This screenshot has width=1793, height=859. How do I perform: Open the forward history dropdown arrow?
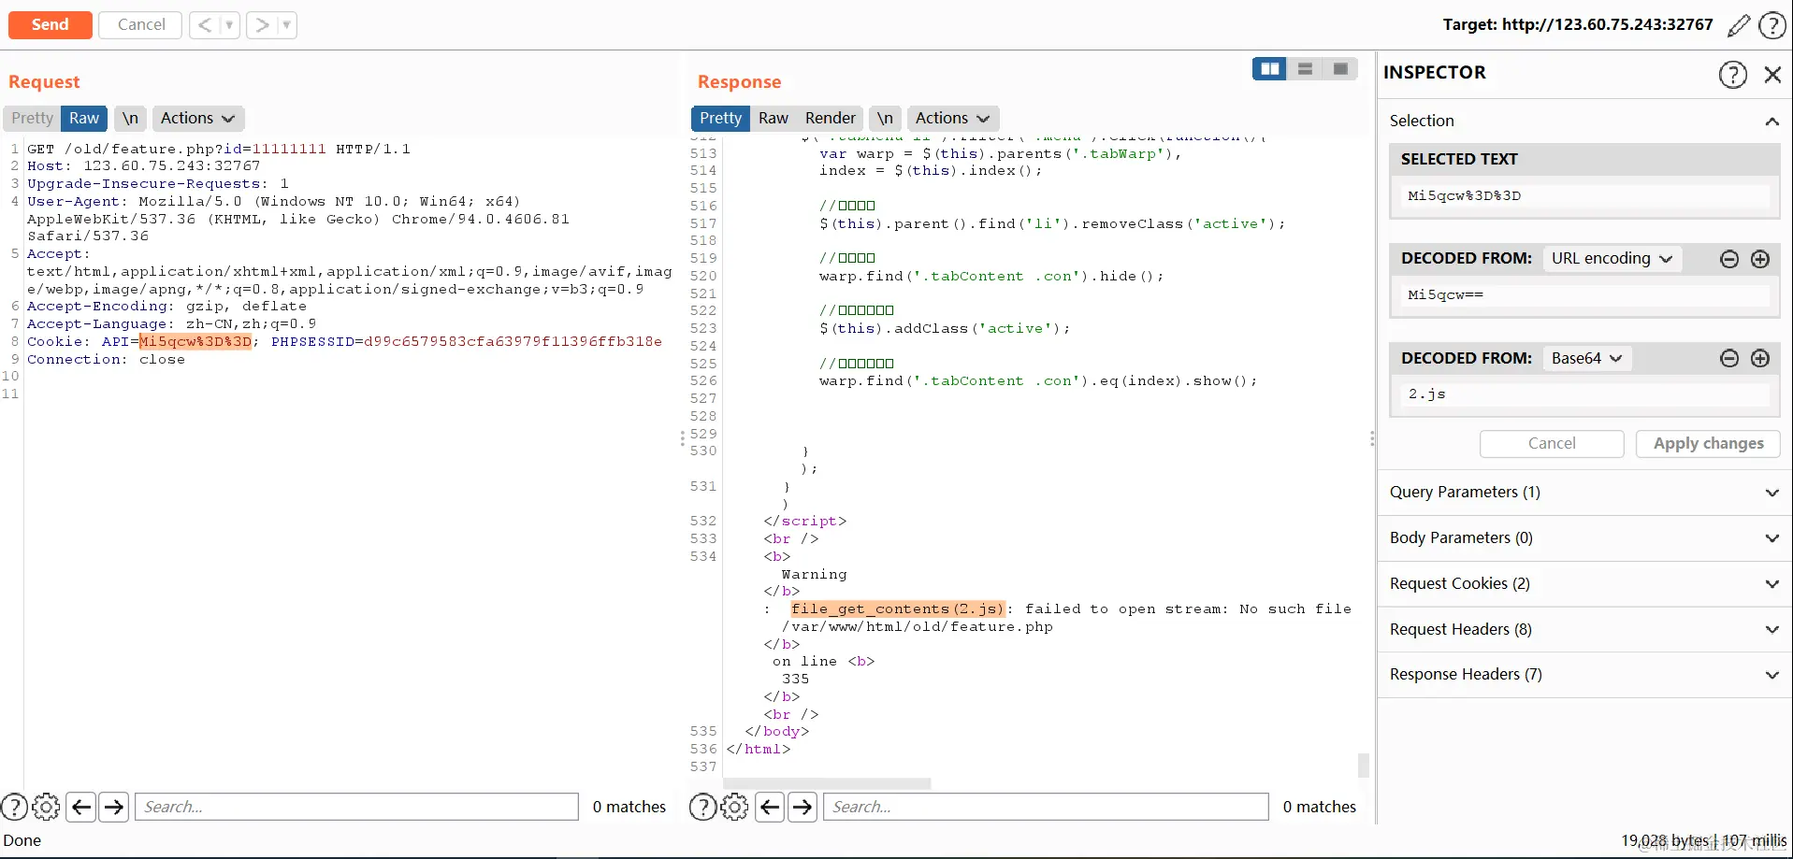[x=286, y=25]
